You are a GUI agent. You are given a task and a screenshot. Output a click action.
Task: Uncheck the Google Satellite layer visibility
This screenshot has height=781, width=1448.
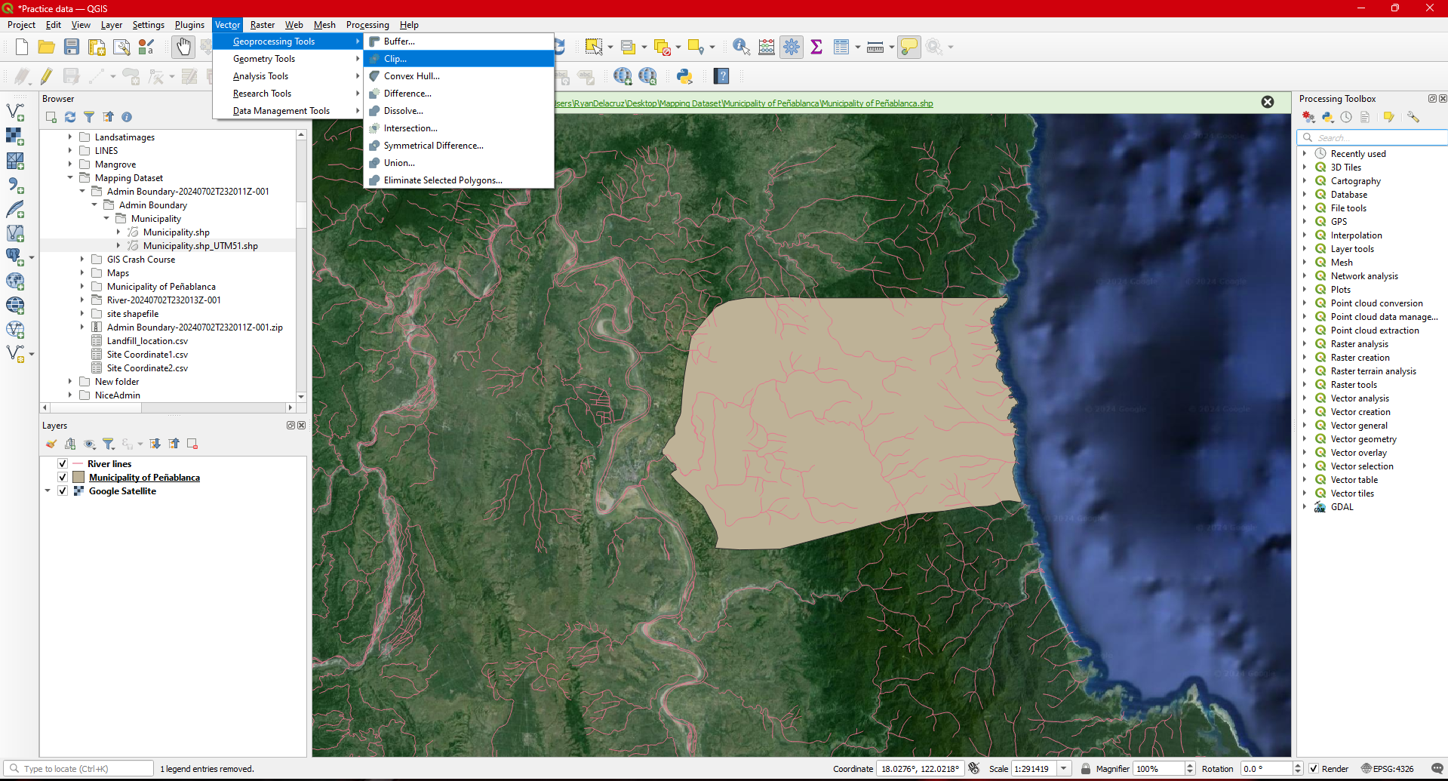pyautogui.click(x=63, y=491)
